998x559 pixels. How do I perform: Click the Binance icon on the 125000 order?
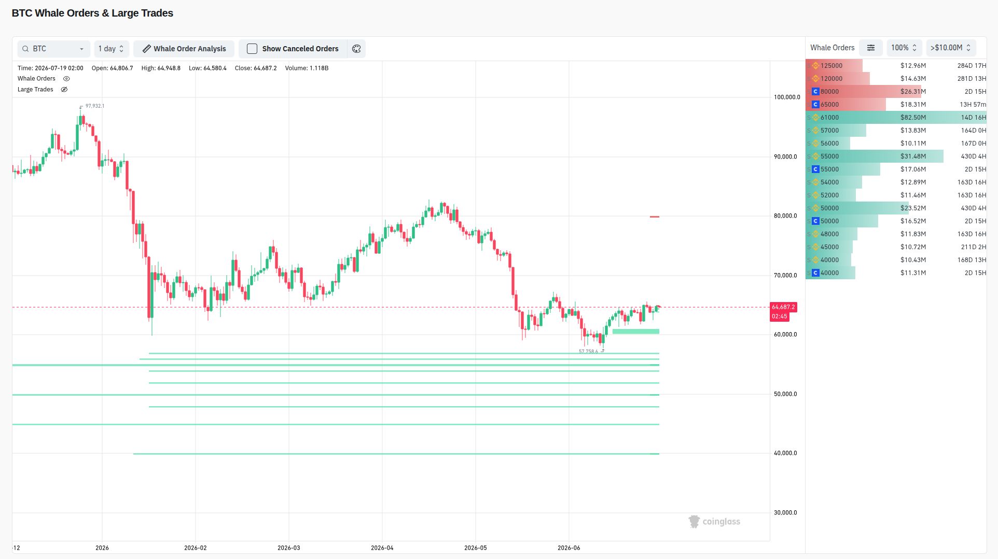tap(815, 66)
